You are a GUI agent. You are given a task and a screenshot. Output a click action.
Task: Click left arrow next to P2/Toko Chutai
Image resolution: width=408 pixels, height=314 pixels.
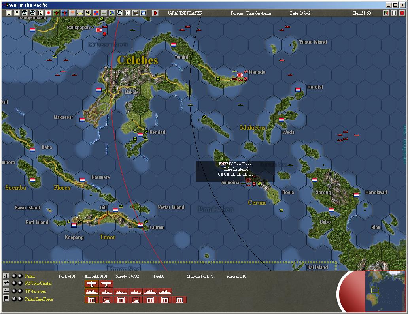pos(14,283)
